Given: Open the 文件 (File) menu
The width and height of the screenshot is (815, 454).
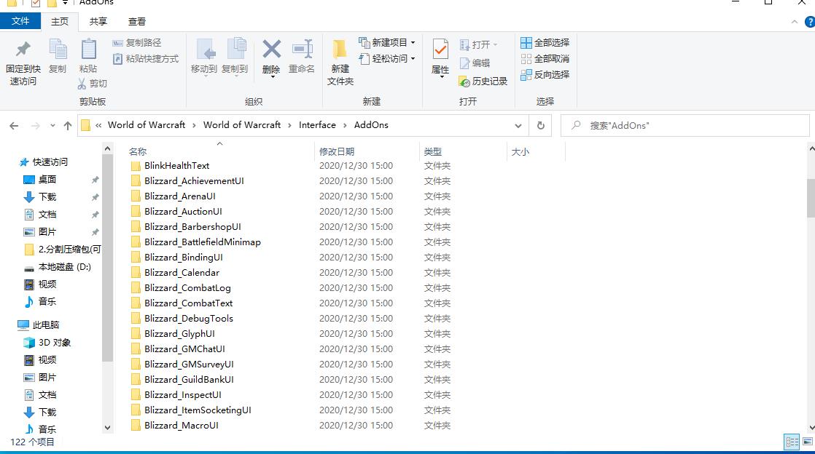Looking at the screenshot, I should point(21,21).
